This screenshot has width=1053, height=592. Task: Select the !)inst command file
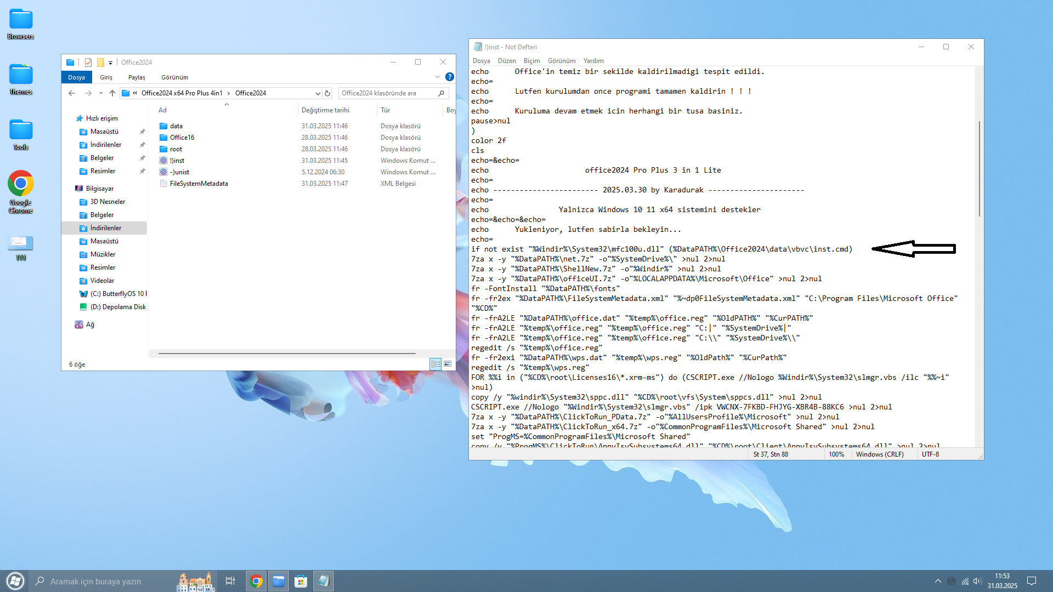click(x=177, y=161)
